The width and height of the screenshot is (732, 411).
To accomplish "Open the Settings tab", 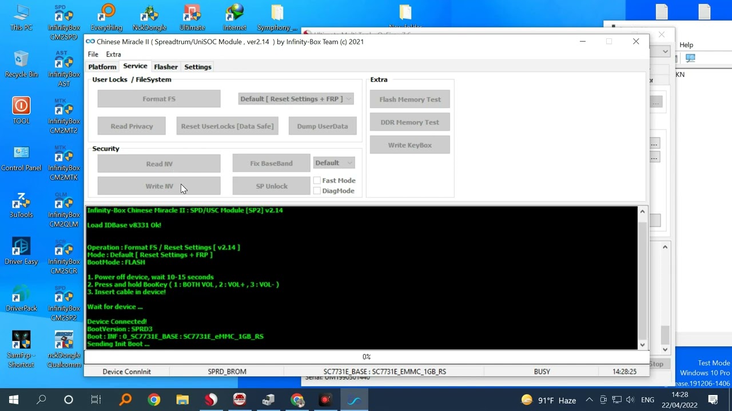I will pos(198,67).
